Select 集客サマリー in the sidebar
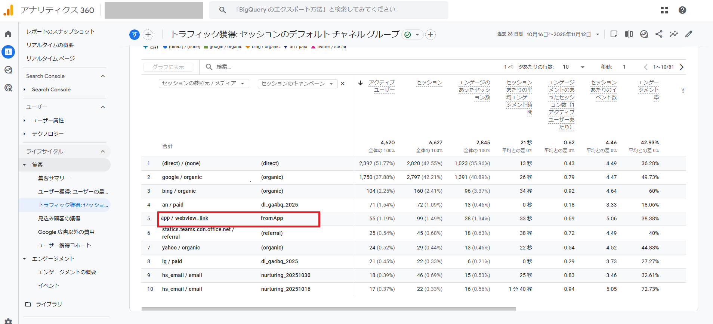Viewport: 713px width, 324px height. [x=54, y=178]
